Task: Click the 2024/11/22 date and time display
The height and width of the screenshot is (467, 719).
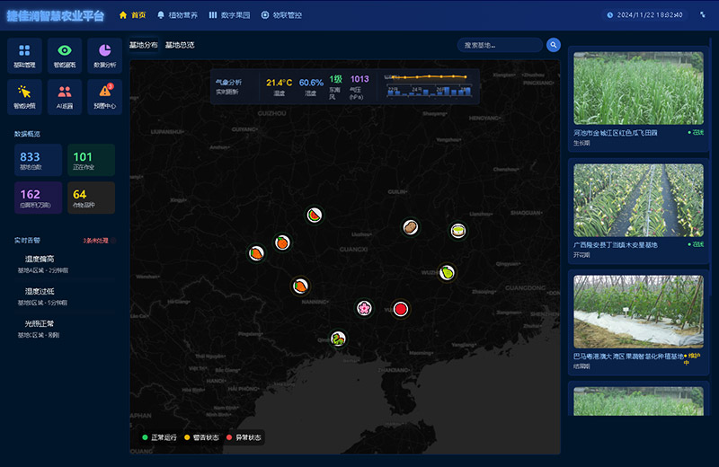Action: (x=649, y=15)
